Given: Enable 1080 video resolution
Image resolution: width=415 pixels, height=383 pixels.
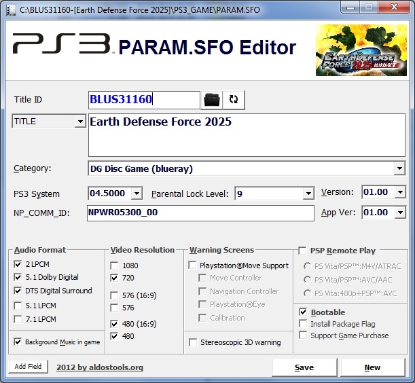Looking at the screenshot, I should (114, 266).
